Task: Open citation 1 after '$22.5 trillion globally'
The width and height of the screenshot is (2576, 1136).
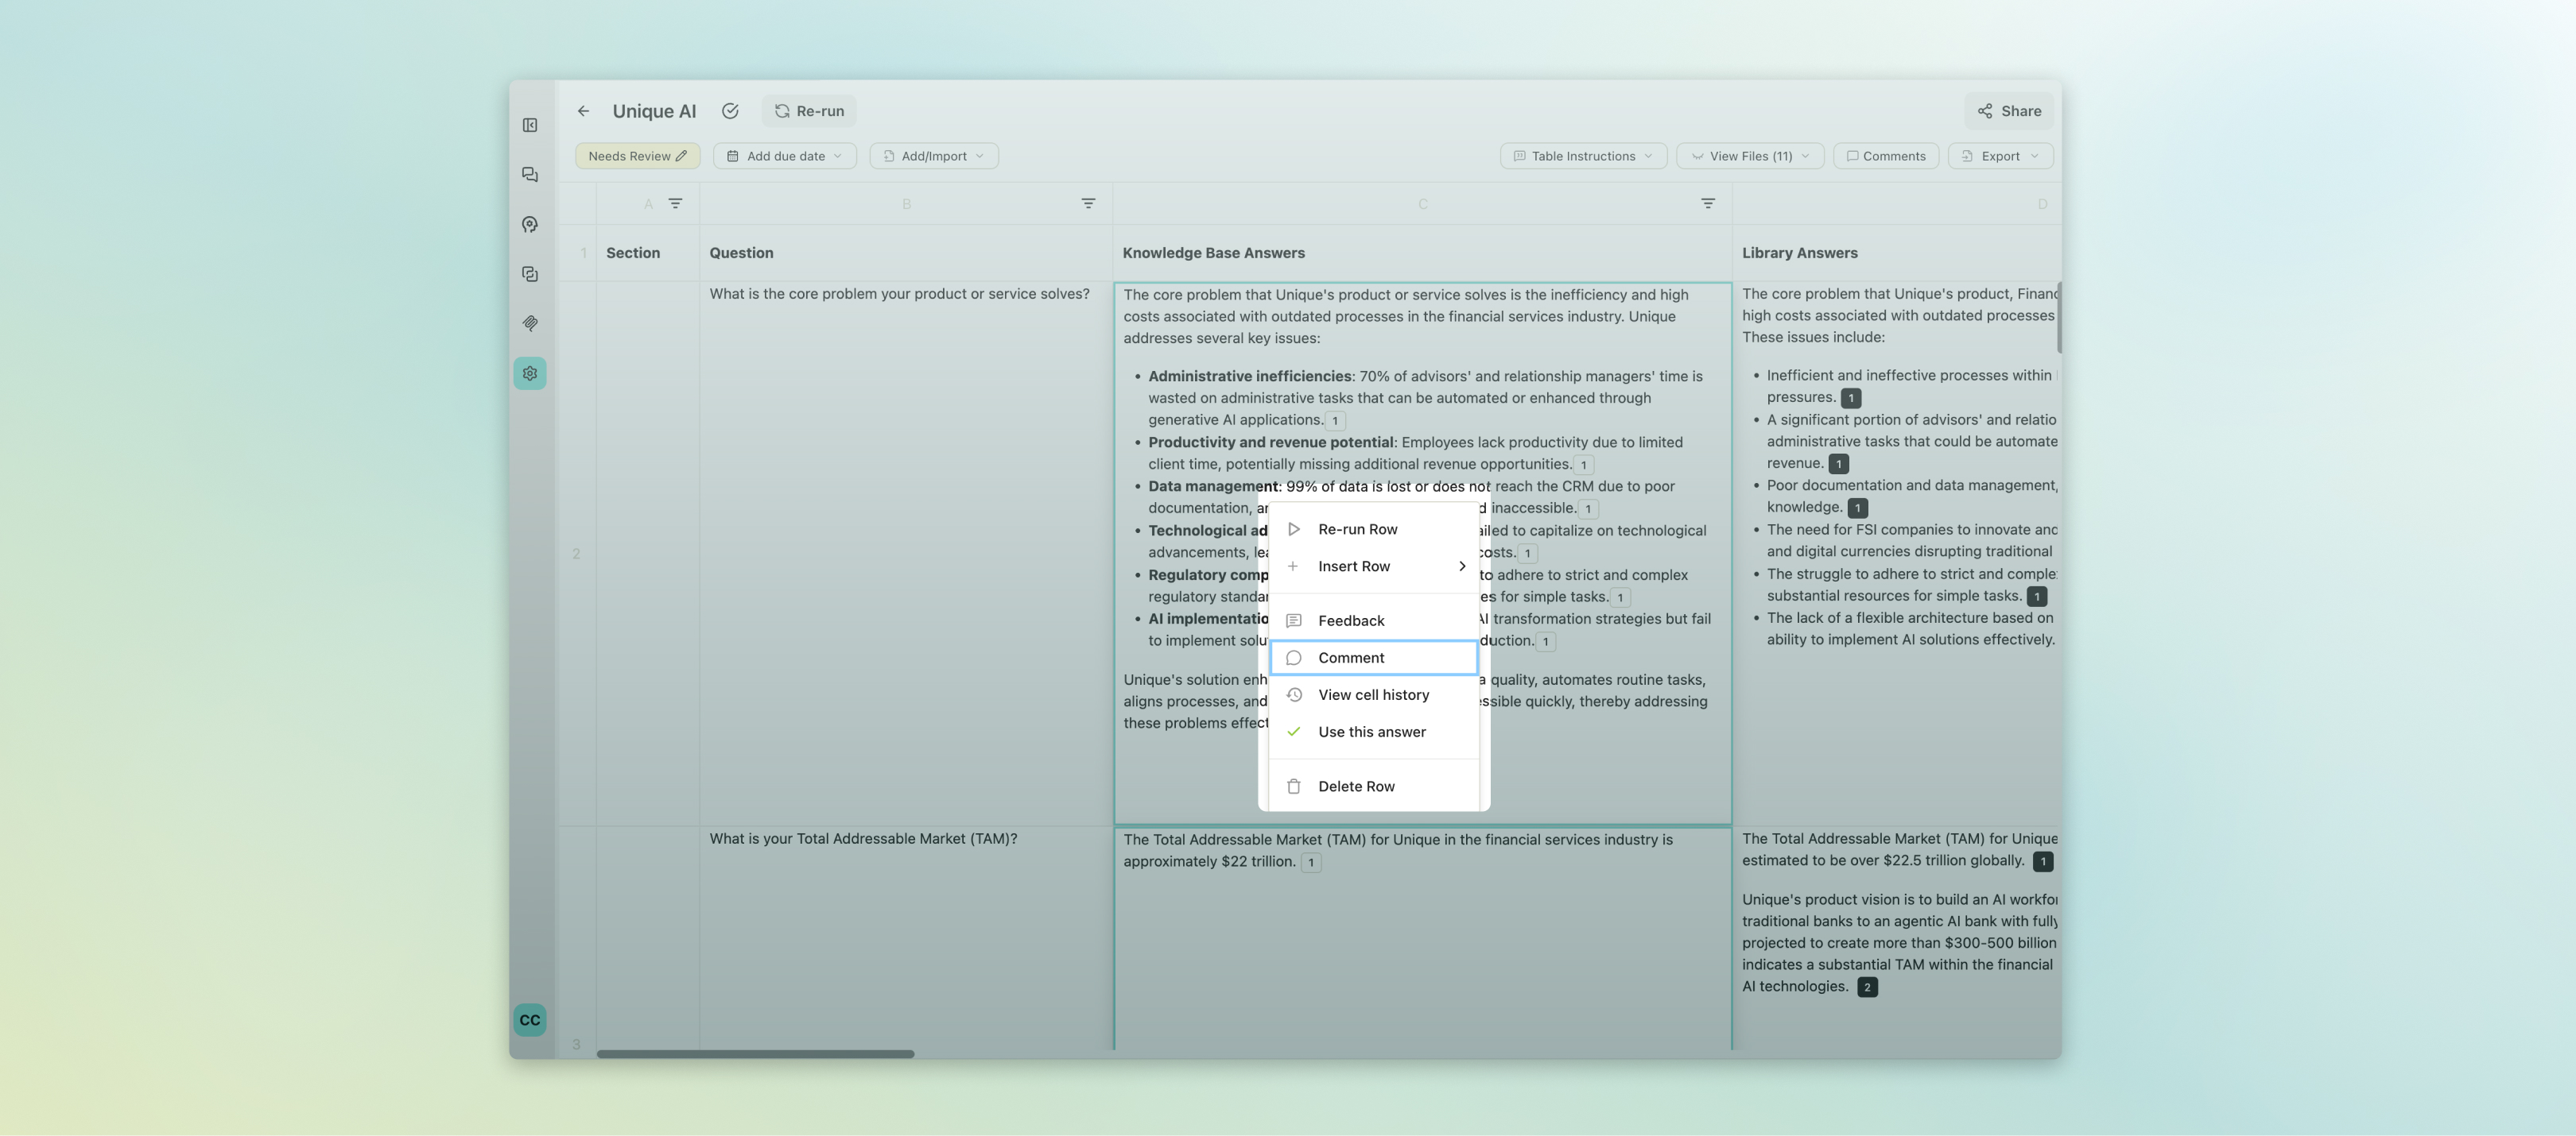Action: 2043,861
